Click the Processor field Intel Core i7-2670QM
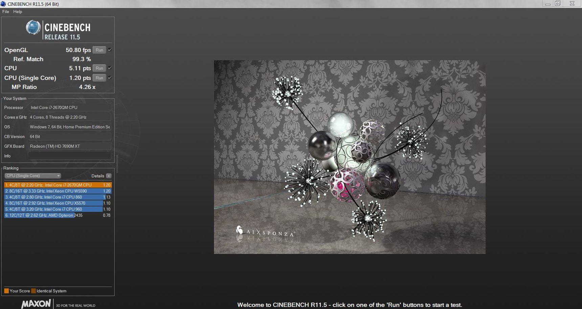 (70, 107)
